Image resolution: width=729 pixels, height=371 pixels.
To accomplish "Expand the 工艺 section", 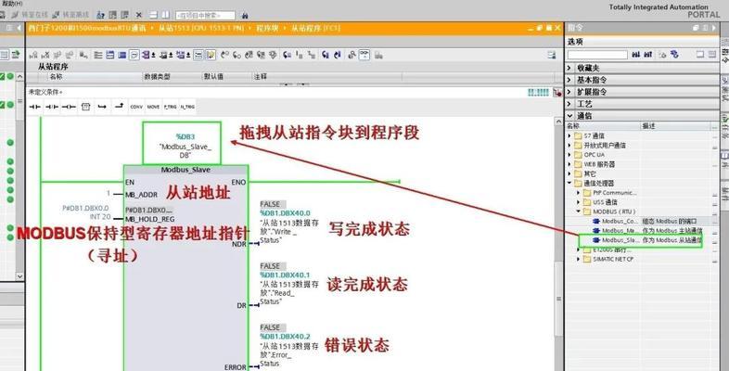I will pyautogui.click(x=570, y=104).
